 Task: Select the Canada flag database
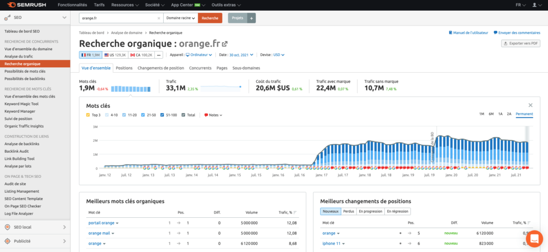[141, 55]
